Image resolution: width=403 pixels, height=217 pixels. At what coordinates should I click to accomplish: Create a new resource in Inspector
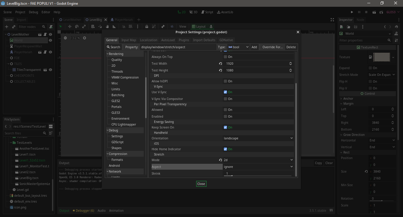341,27
